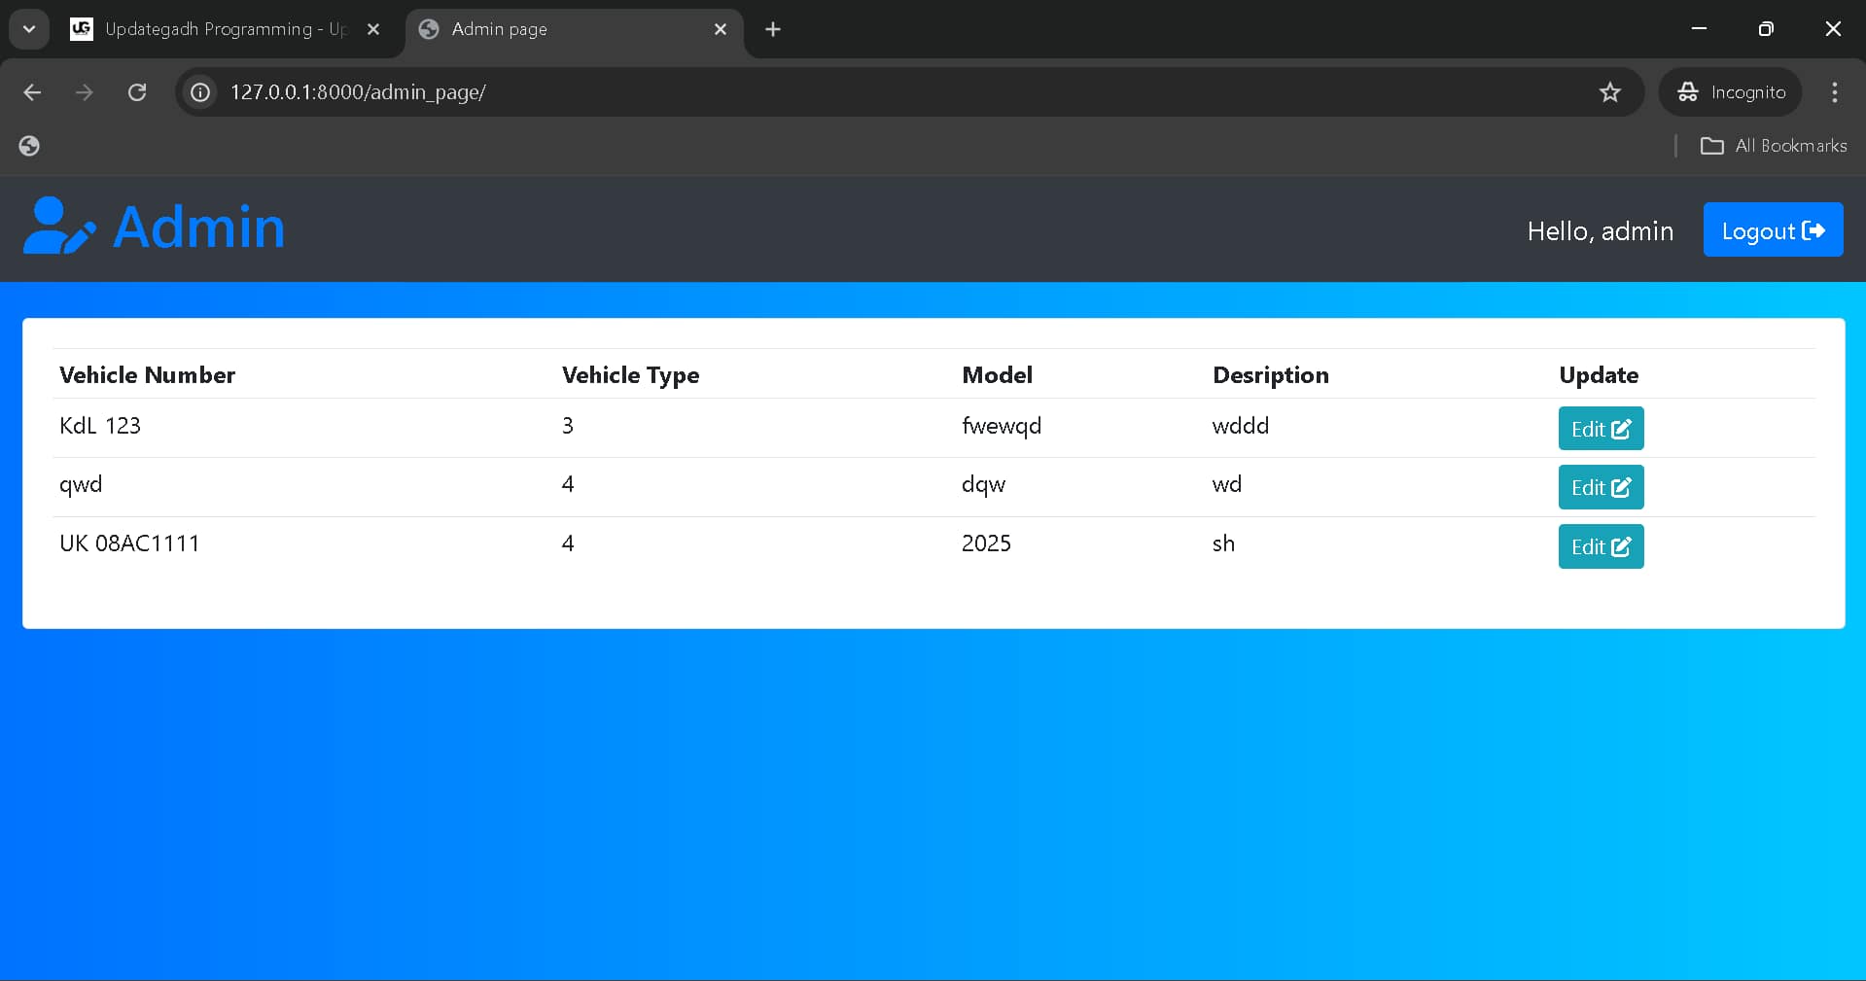This screenshot has width=1866, height=981.
Task: Switch to Updategadh Programming tab
Action: (214, 29)
